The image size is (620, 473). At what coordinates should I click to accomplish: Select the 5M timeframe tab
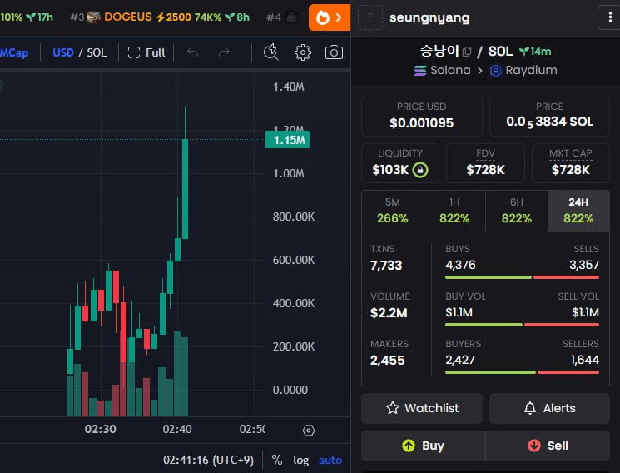393,211
